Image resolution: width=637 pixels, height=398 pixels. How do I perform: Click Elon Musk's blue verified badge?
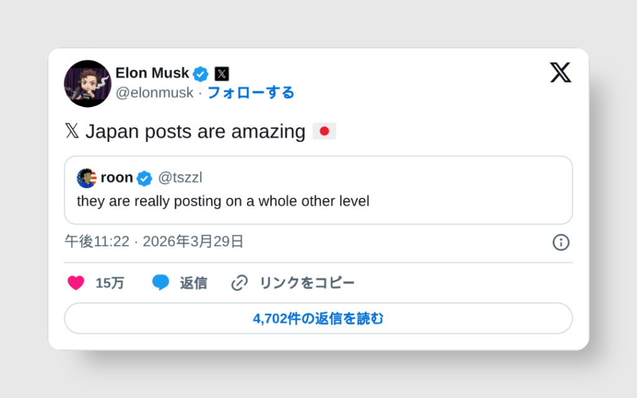tap(200, 73)
